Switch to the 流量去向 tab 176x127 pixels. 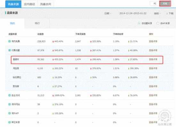[45, 4]
